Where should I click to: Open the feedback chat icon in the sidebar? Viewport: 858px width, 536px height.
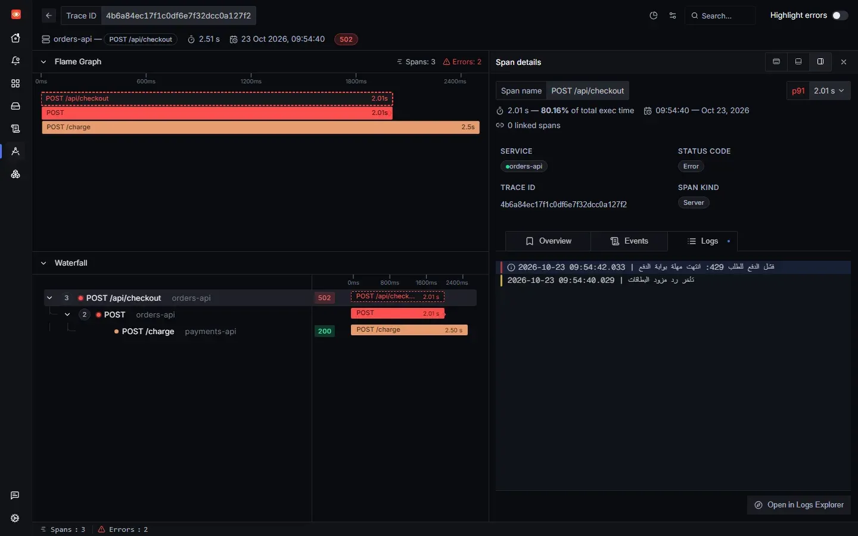click(x=15, y=496)
